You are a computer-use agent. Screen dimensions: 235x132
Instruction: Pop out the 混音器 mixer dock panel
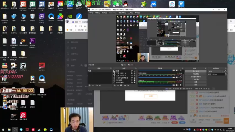click(x=182, y=68)
